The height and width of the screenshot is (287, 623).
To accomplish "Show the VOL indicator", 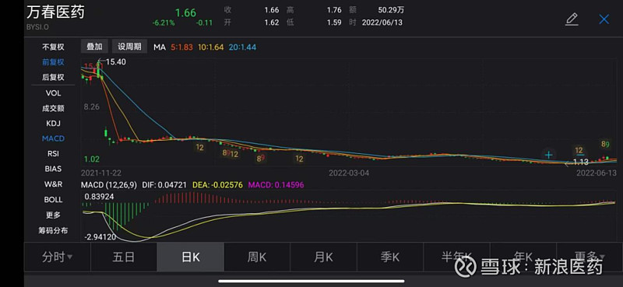I will [53, 93].
